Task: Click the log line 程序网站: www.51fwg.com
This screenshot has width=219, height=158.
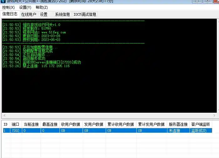Action: click(34, 32)
